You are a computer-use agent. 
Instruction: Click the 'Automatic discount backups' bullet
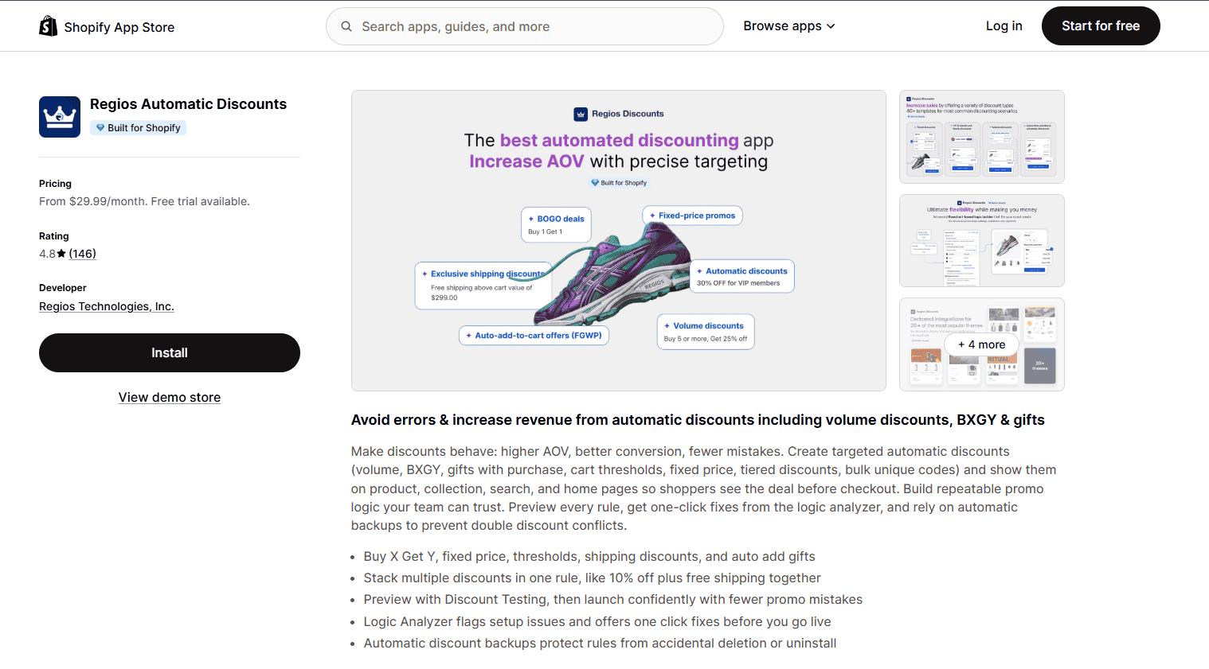pos(600,643)
